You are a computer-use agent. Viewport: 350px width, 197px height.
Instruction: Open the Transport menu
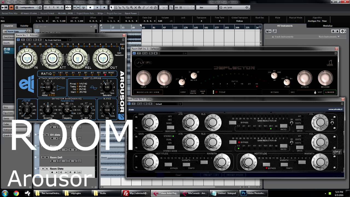tap(57, 2)
